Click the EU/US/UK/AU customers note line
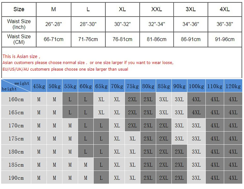This screenshot has height=189, width=244. [65, 69]
